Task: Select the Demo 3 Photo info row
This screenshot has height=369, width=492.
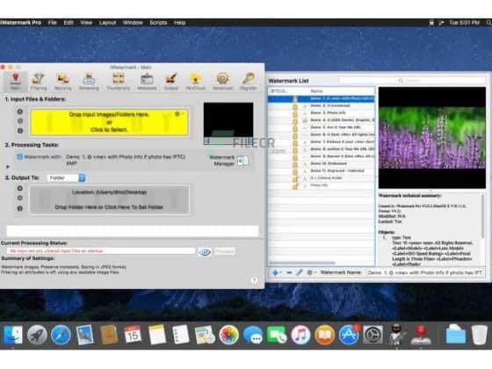Action: pyautogui.click(x=321, y=113)
